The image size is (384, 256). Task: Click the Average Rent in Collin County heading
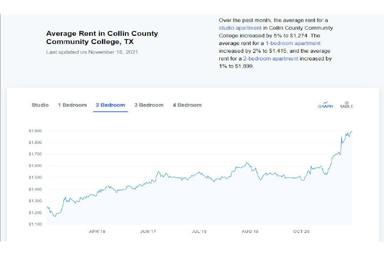[x=102, y=37]
